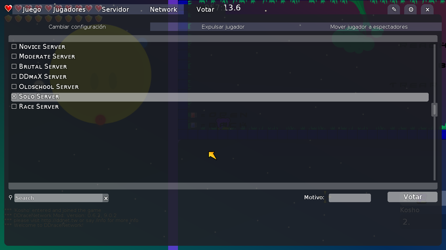Check the Novice Server checkbox
This screenshot has height=250, width=446.
[14, 46]
